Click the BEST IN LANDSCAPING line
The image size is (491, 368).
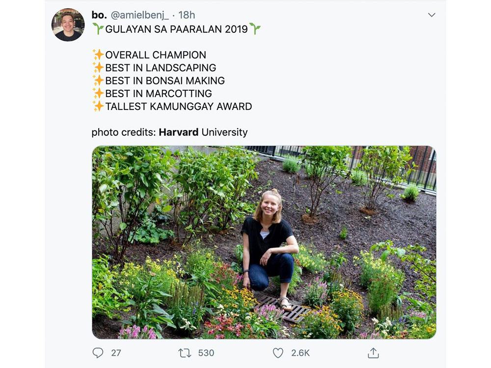[160, 68]
